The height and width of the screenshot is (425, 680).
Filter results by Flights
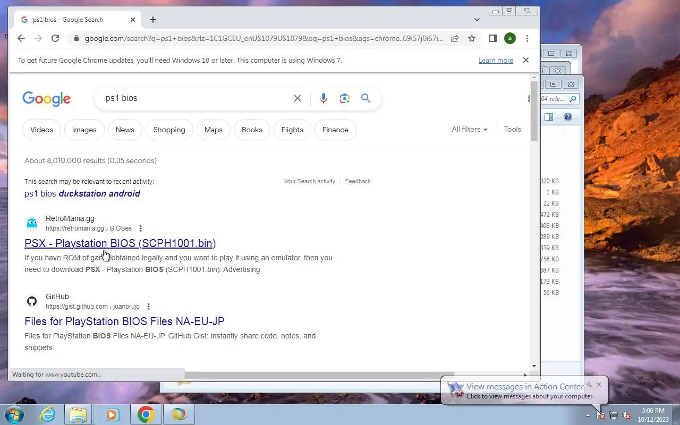[x=292, y=130]
